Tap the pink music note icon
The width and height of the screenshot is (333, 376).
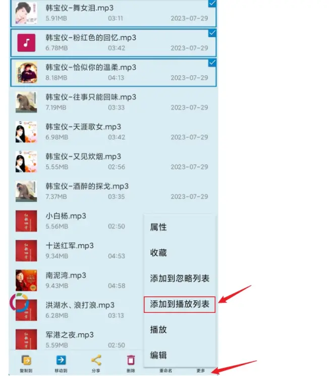pos(26,43)
